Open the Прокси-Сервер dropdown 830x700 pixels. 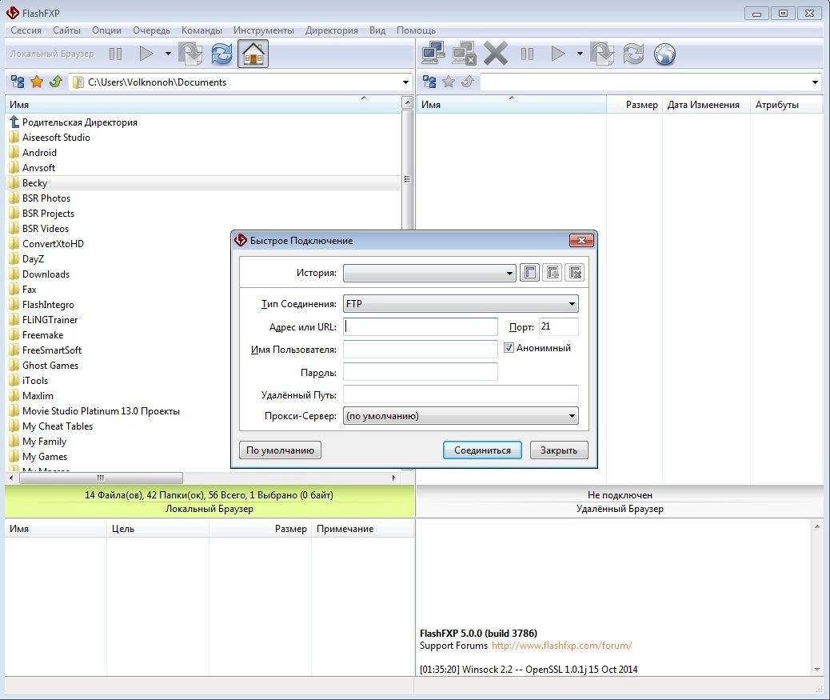pos(461,416)
